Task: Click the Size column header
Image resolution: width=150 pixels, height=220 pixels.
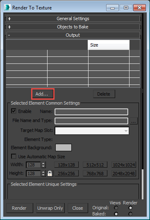Action: (109, 45)
